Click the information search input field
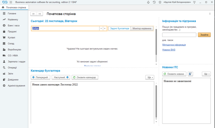 click(179, 35)
